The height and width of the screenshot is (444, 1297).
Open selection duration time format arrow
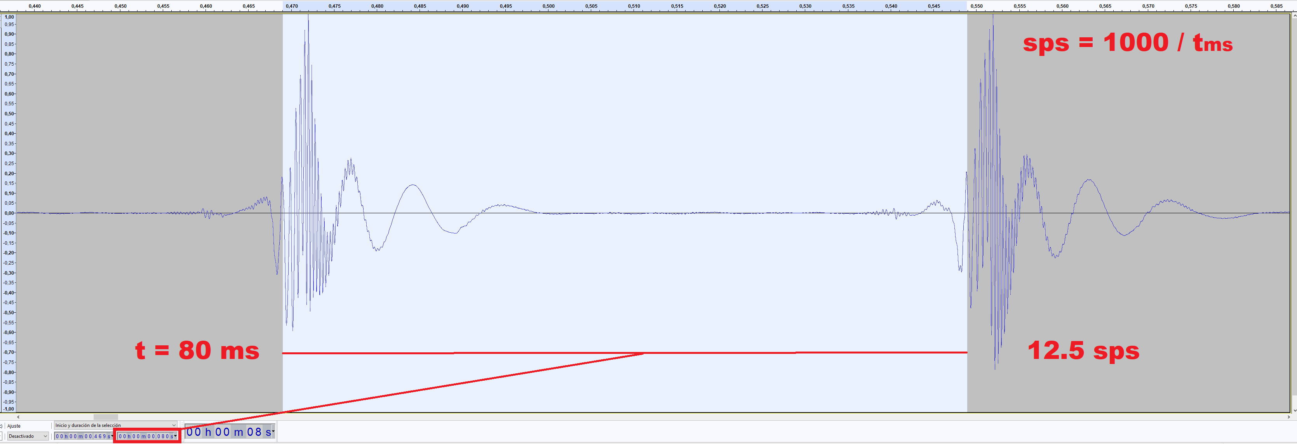[x=175, y=436]
